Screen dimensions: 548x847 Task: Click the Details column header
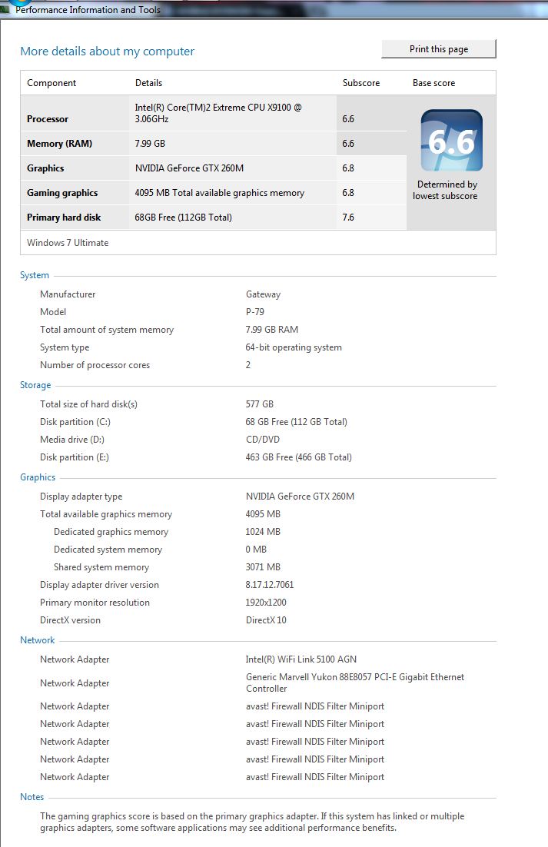(x=148, y=83)
